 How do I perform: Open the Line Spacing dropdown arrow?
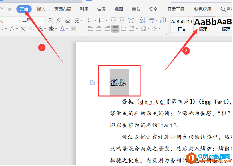[136, 29]
